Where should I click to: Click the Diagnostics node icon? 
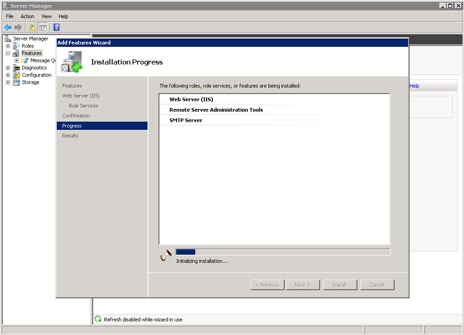tap(16, 68)
